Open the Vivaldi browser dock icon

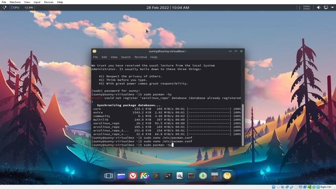[x=133, y=176]
